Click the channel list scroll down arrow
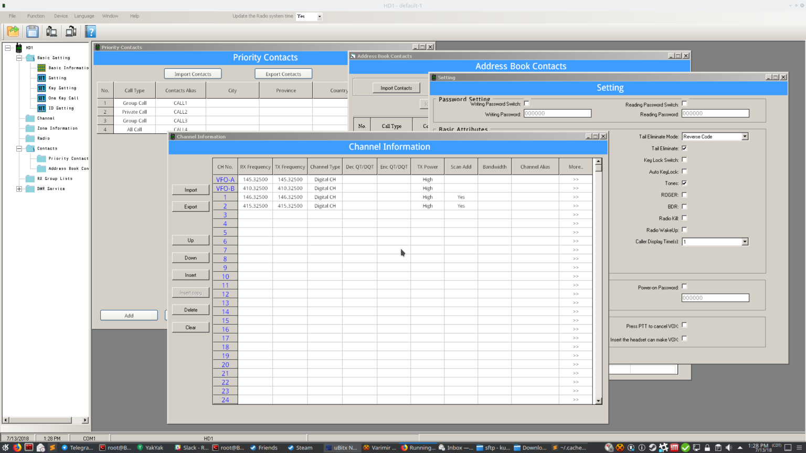806x453 pixels. [x=598, y=401]
